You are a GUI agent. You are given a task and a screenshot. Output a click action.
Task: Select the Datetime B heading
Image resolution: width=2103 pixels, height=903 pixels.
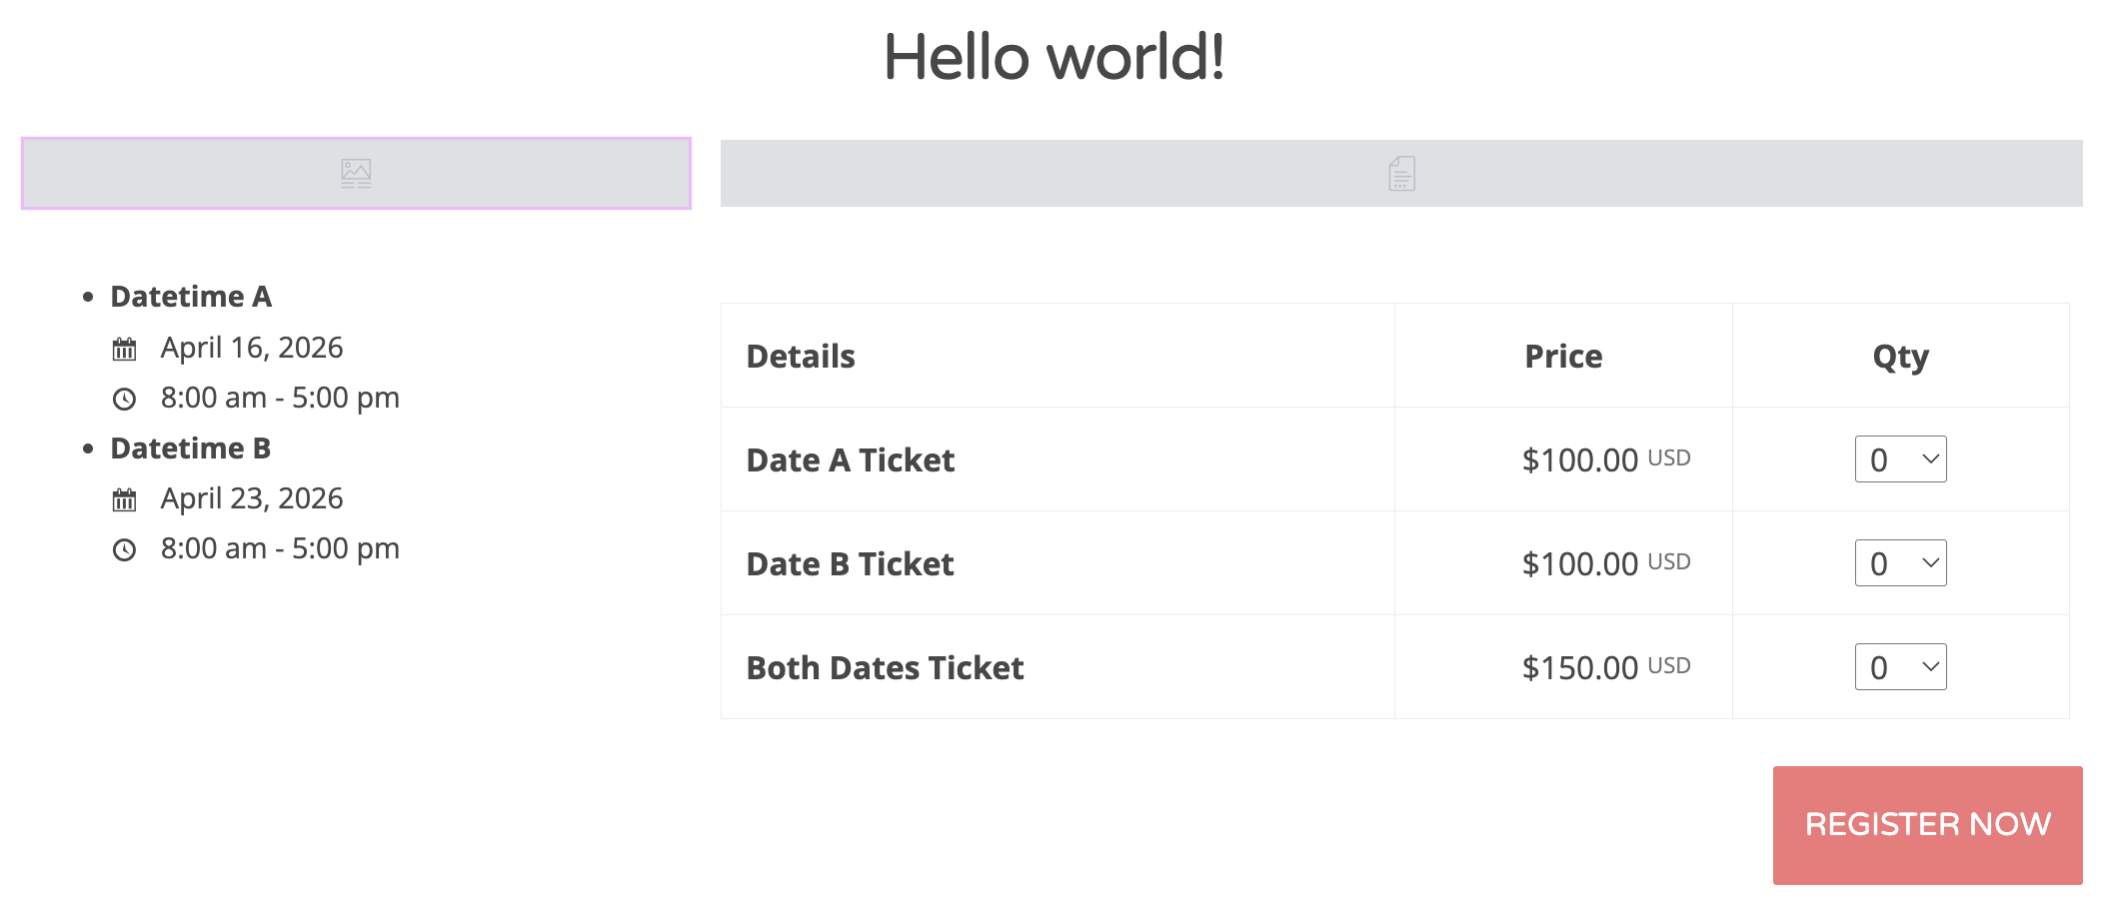[191, 449]
